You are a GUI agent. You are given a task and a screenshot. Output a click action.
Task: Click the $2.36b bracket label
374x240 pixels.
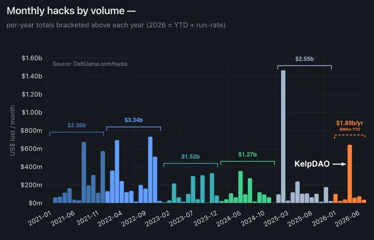click(x=77, y=125)
